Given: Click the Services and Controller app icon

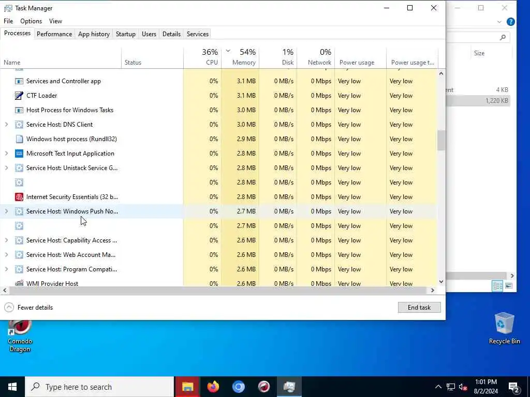Looking at the screenshot, I should tap(19, 81).
